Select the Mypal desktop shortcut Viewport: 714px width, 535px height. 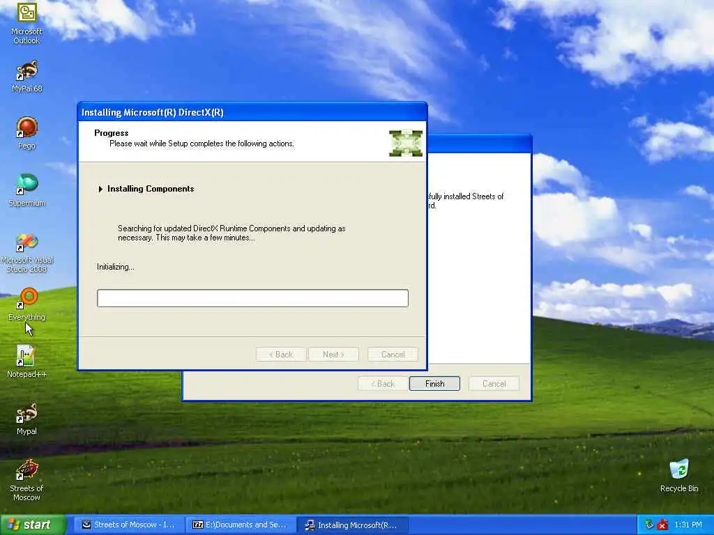26,419
